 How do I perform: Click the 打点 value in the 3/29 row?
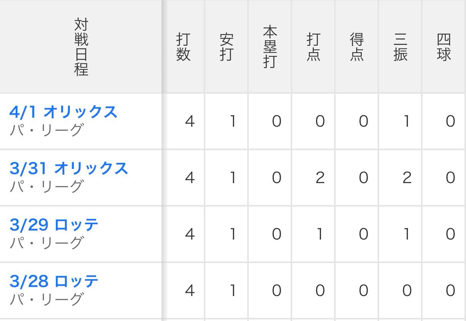(x=320, y=234)
